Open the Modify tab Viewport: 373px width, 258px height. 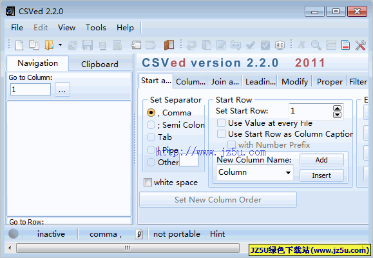click(x=294, y=82)
